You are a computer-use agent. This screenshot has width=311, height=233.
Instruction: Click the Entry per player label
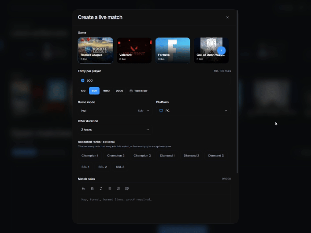point(89,71)
